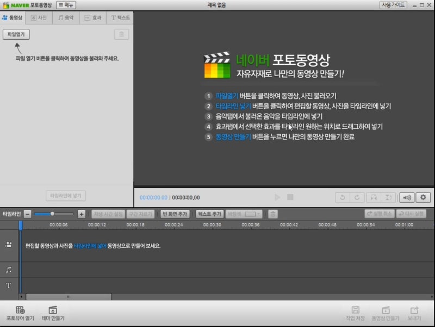Click the 실행 취소 undo button
435x327 pixels.
(x=379, y=213)
